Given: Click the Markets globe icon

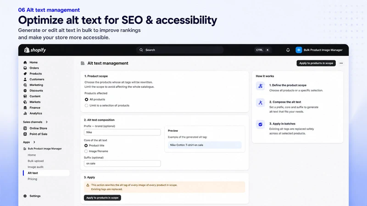Looking at the screenshot, I should tap(25, 102).
